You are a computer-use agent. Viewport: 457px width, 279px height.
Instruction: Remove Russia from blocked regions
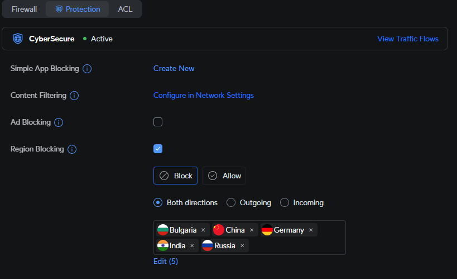click(242, 245)
